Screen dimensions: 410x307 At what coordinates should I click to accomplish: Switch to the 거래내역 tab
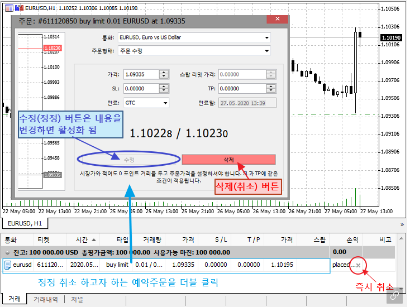click(46, 299)
